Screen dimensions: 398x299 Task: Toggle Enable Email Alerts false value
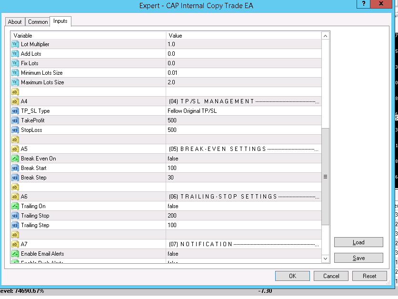point(244,254)
